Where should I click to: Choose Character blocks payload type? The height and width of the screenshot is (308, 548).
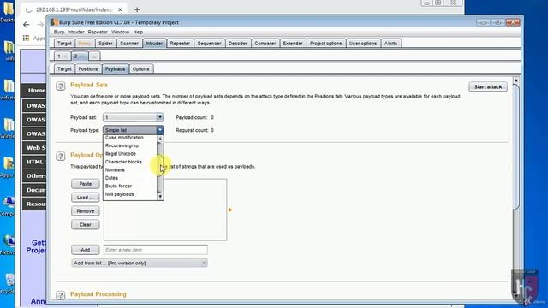(x=123, y=162)
